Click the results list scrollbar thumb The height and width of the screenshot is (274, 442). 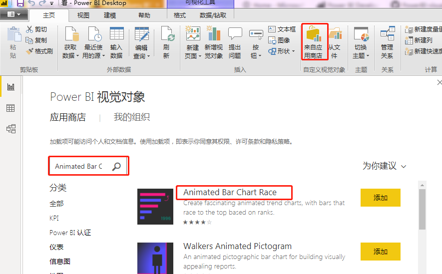(x=422, y=209)
